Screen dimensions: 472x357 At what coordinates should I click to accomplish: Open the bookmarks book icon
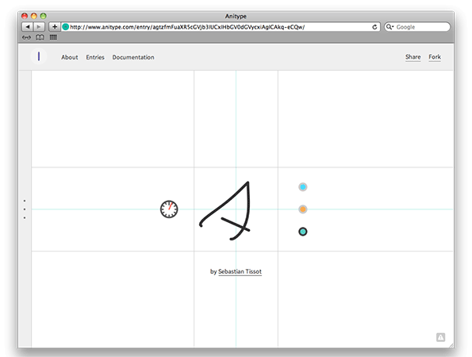click(x=40, y=37)
